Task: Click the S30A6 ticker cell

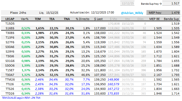Action: point(10,47)
